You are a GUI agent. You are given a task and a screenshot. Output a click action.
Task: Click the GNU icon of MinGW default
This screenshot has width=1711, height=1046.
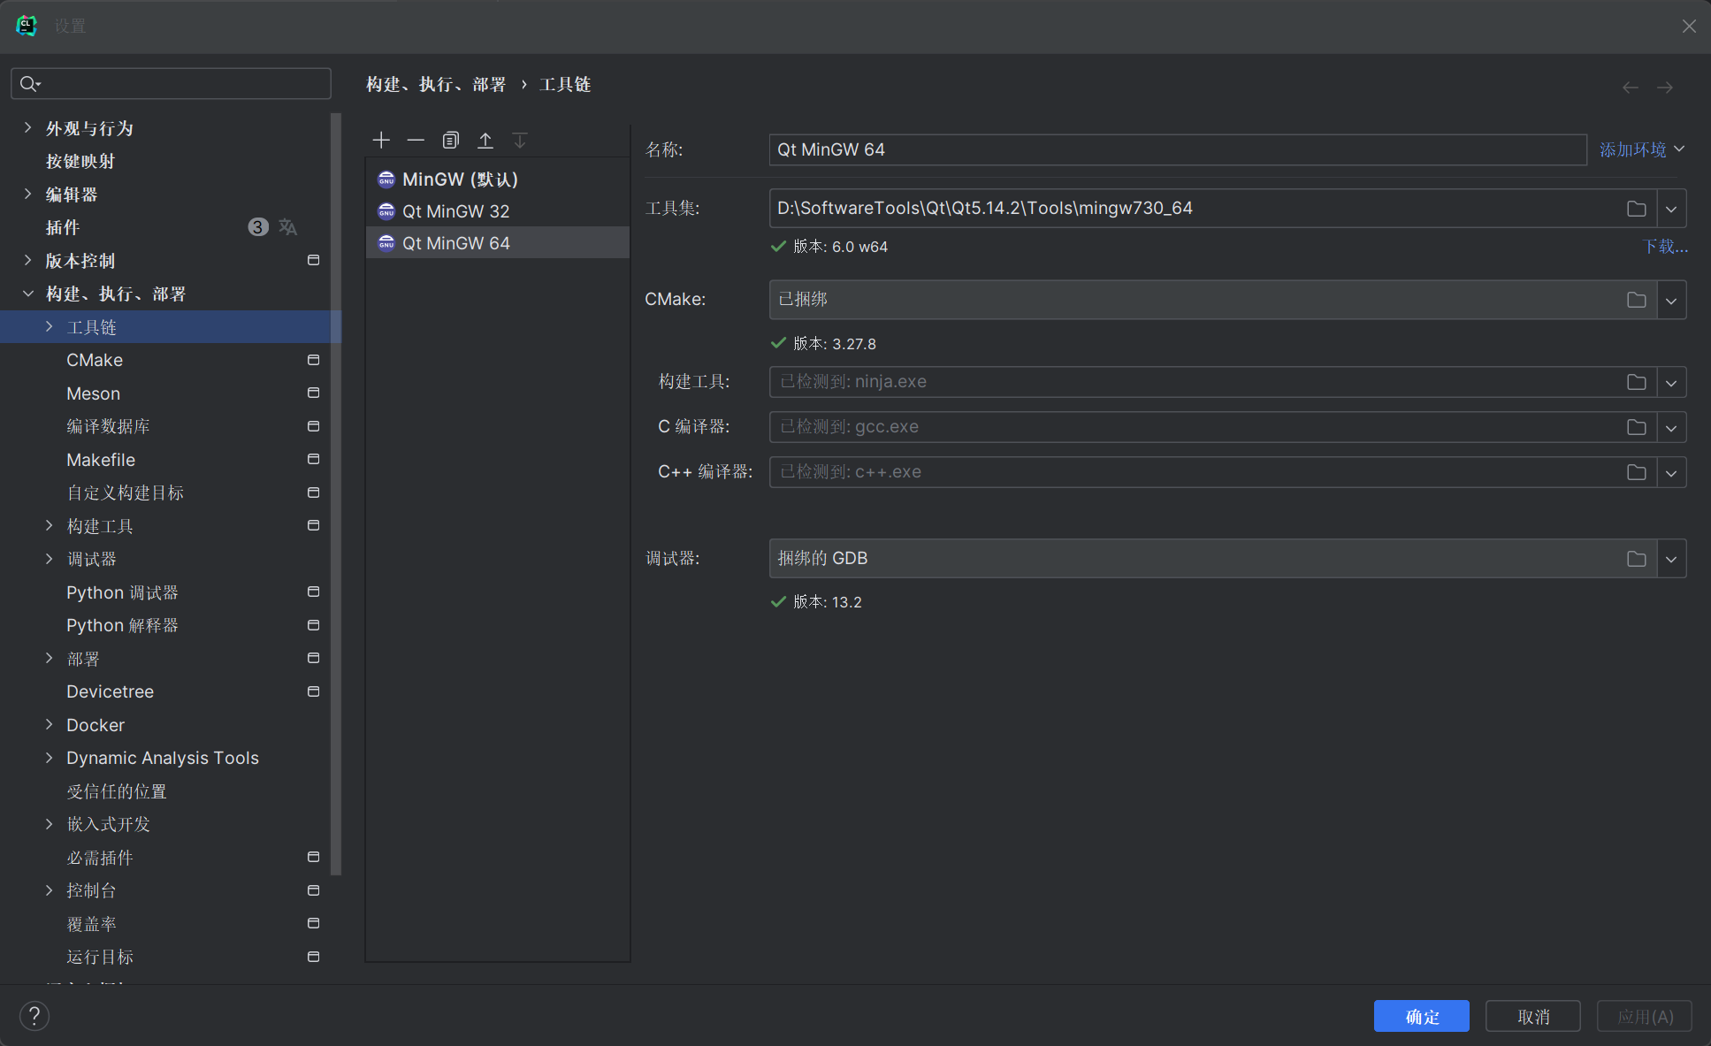[386, 179]
